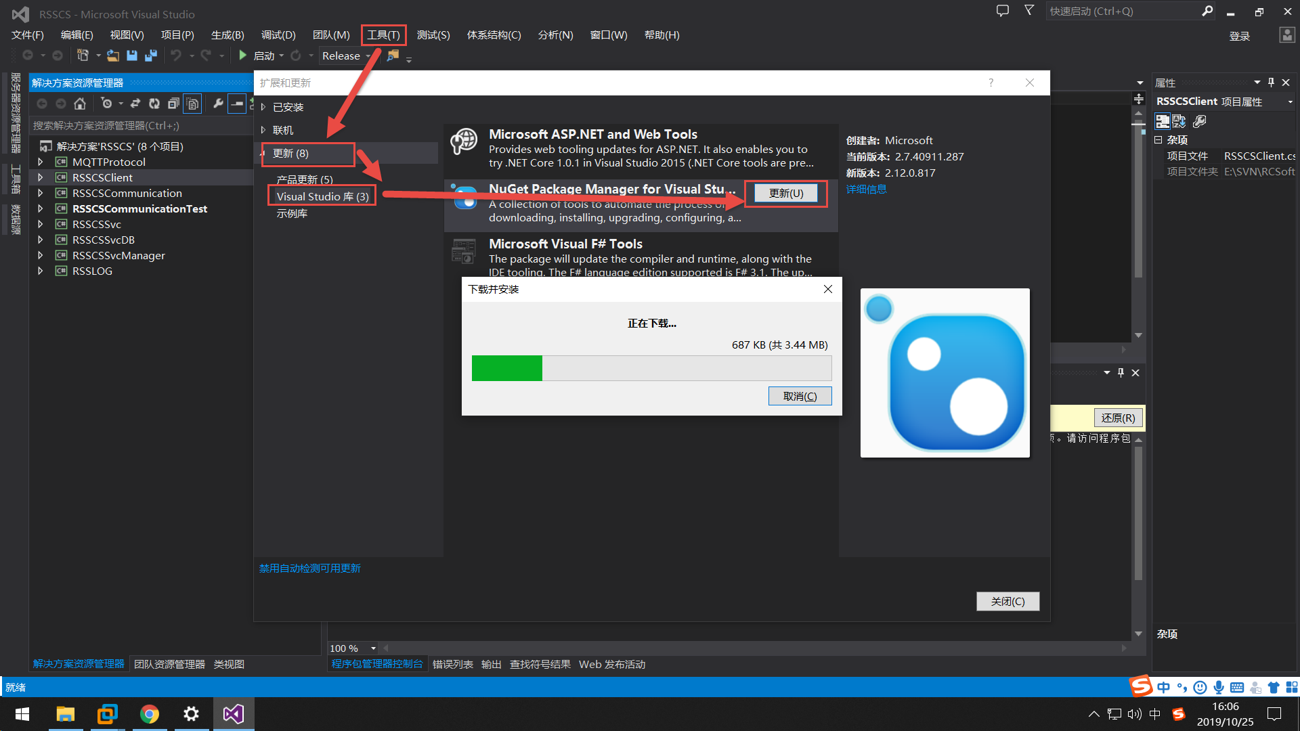Select the Home icon in Solution Explorer toolbar

(x=80, y=103)
